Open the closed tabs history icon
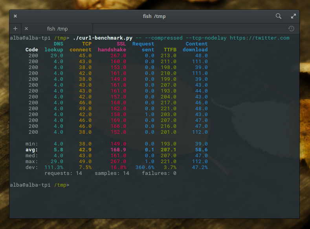The width and height of the screenshot is (310, 229). click(291, 29)
